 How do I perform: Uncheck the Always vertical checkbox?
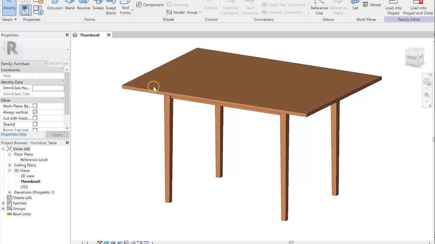35,112
